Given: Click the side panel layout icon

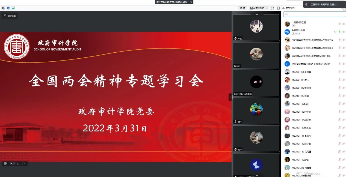Looking at the screenshot, I should (278, 8).
